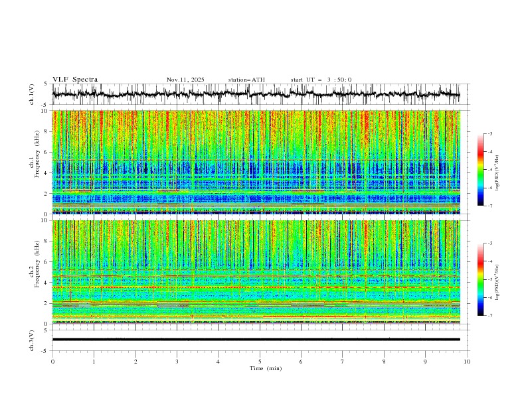Click the ch.1 voltage waveform trace

pyautogui.click(x=256, y=94)
